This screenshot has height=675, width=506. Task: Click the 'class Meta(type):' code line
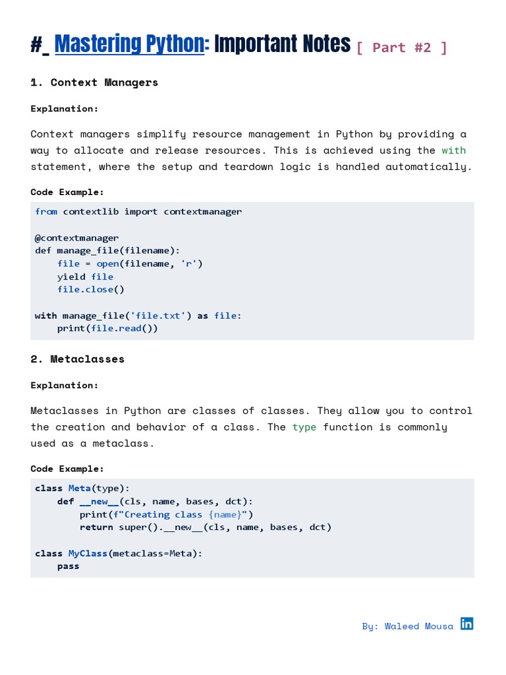pos(82,488)
